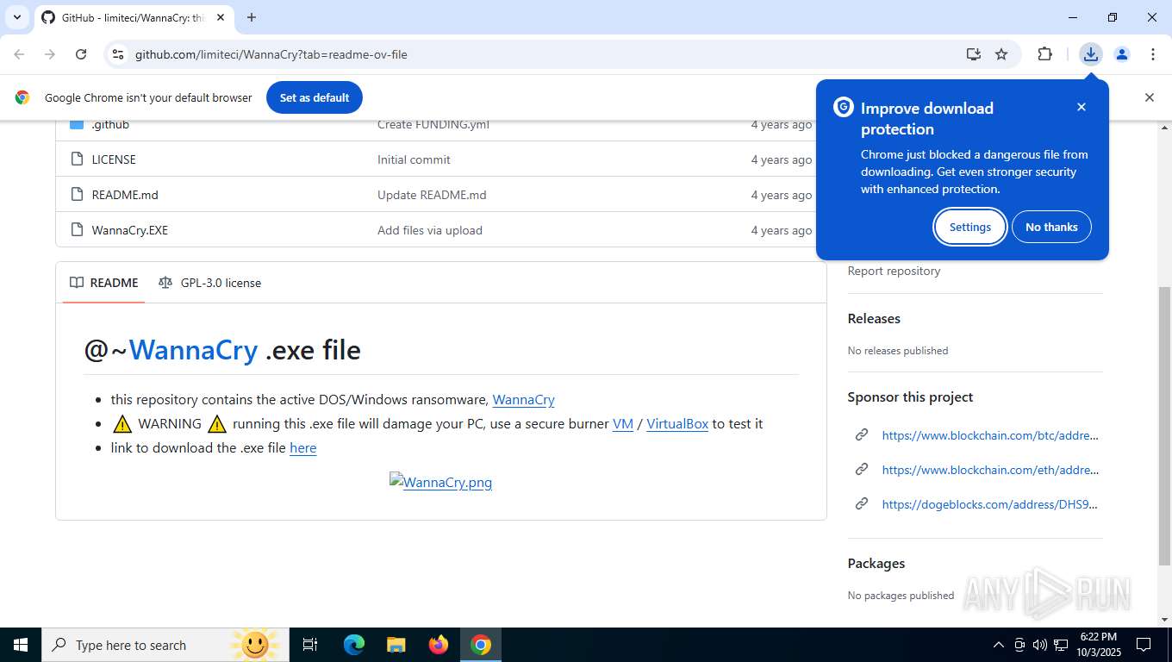Click the here download link

pyautogui.click(x=303, y=448)
